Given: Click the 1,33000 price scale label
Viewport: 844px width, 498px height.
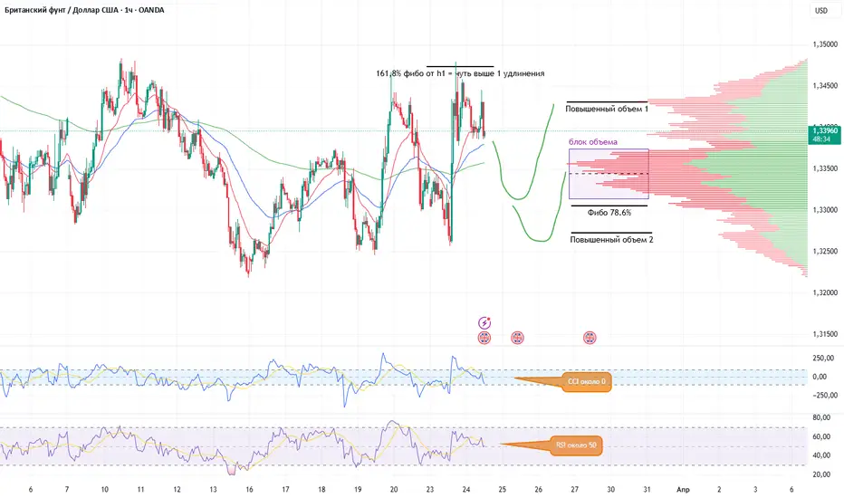Looking at the screenshot, I should (x=825, y=210).
